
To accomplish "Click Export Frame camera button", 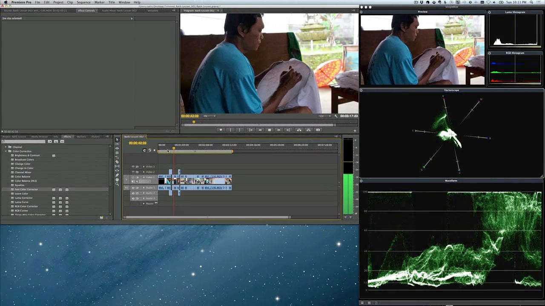I will [x=318, y=130].
